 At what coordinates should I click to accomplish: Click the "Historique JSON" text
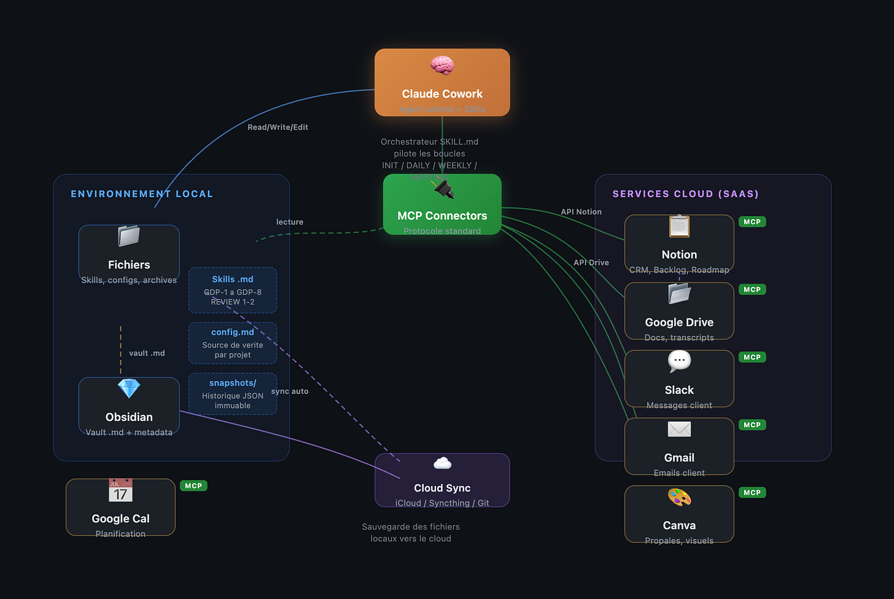[233, 396]
